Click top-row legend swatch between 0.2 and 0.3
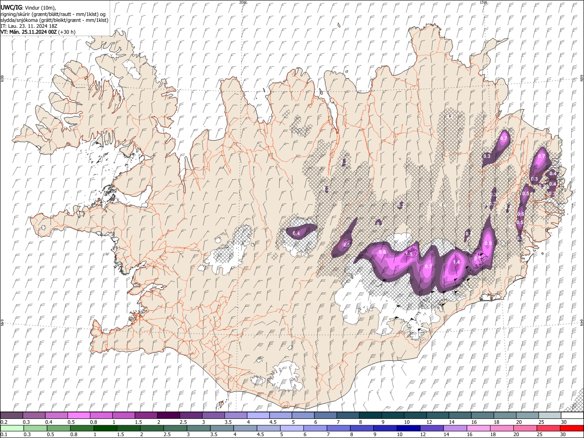 point(12,416)
